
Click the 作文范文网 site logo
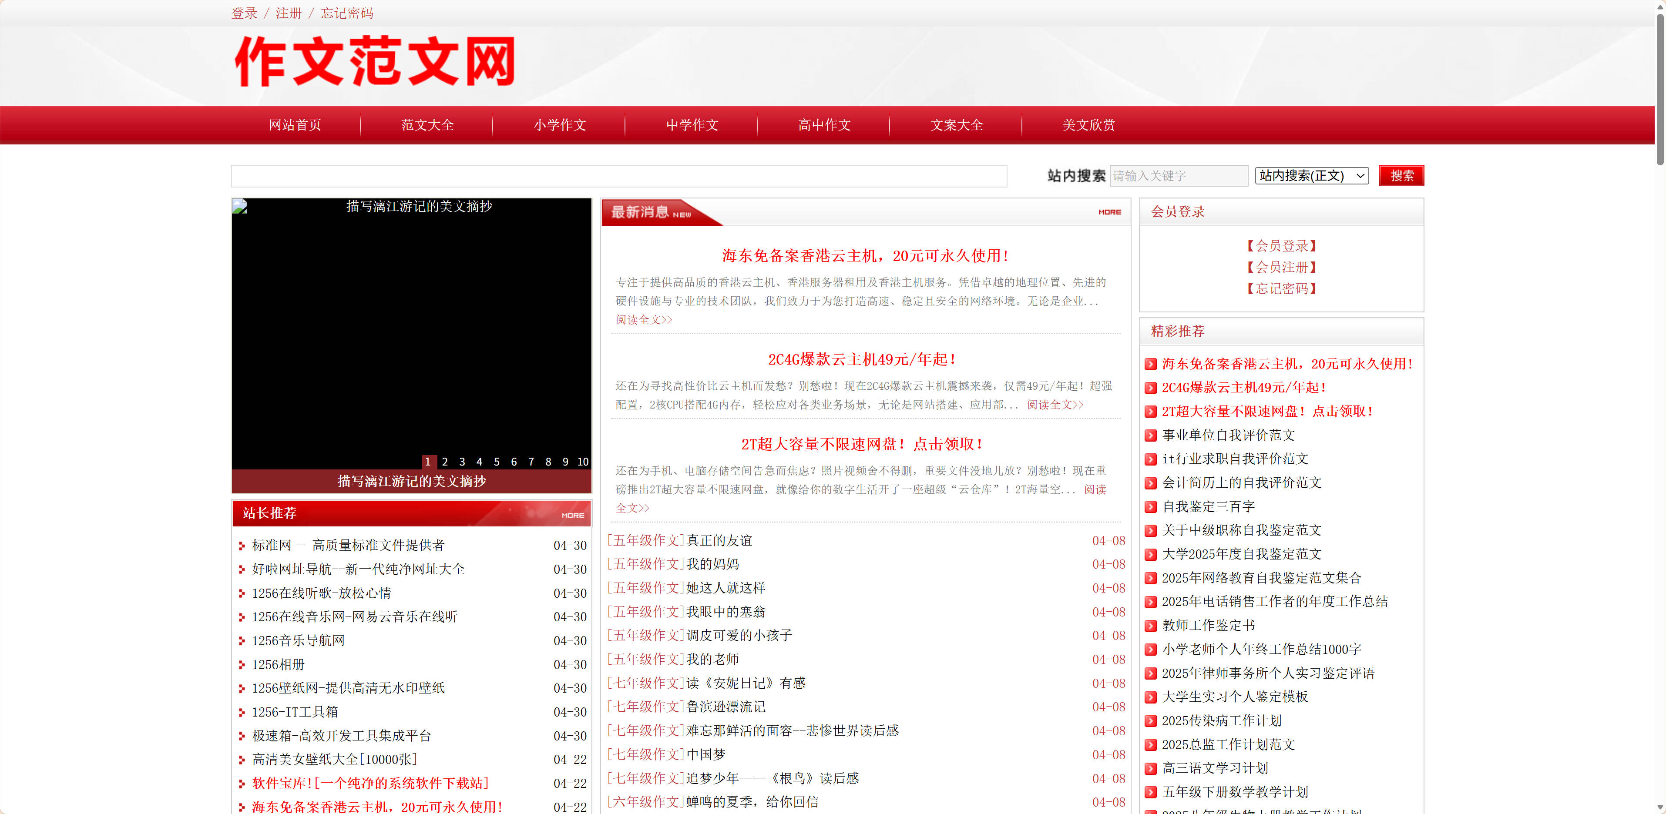click(374, 62)
